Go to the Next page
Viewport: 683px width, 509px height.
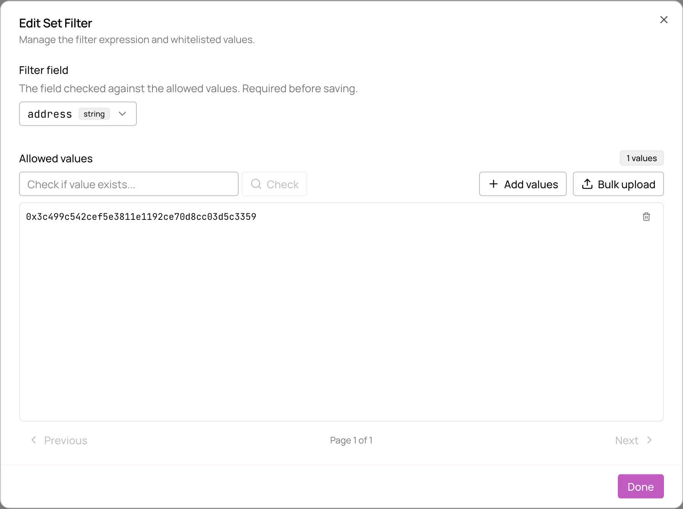[x=634, y=440]
